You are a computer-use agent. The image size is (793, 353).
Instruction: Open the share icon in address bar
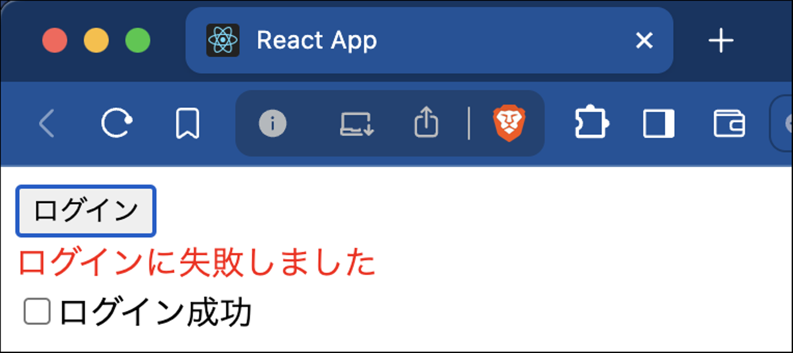pos(426,122)
